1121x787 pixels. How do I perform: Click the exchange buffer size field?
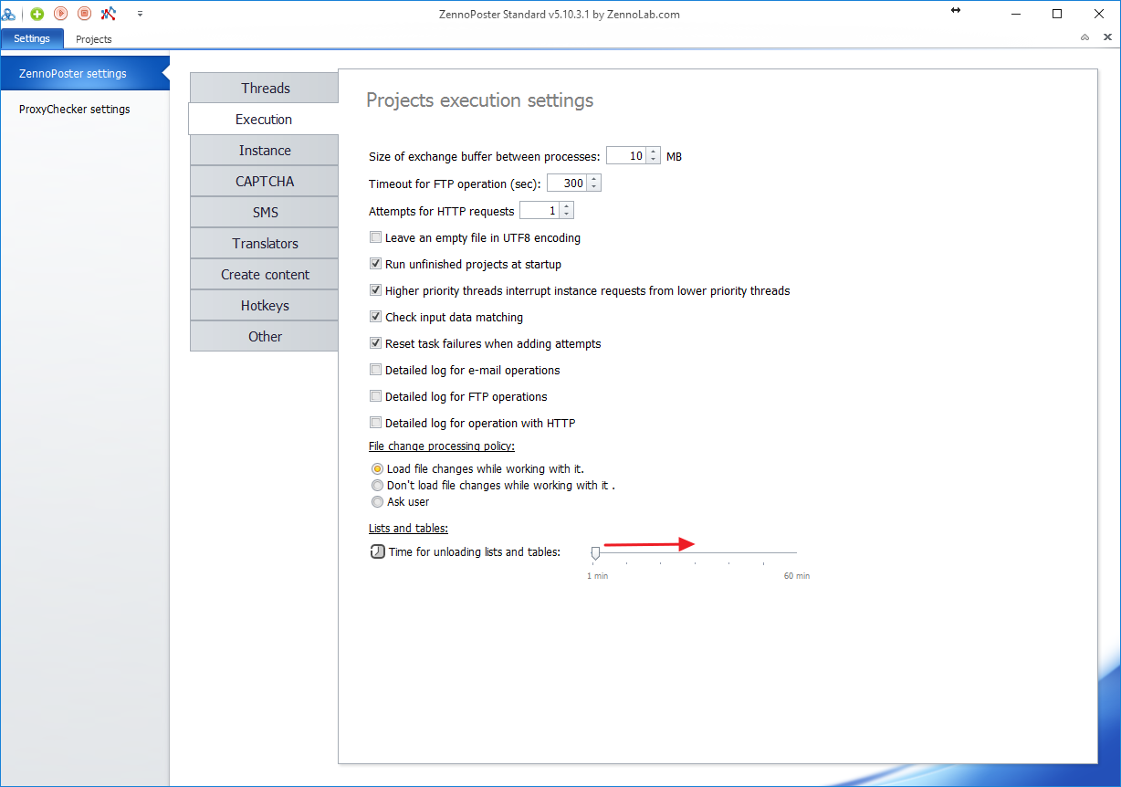[626, 156]
